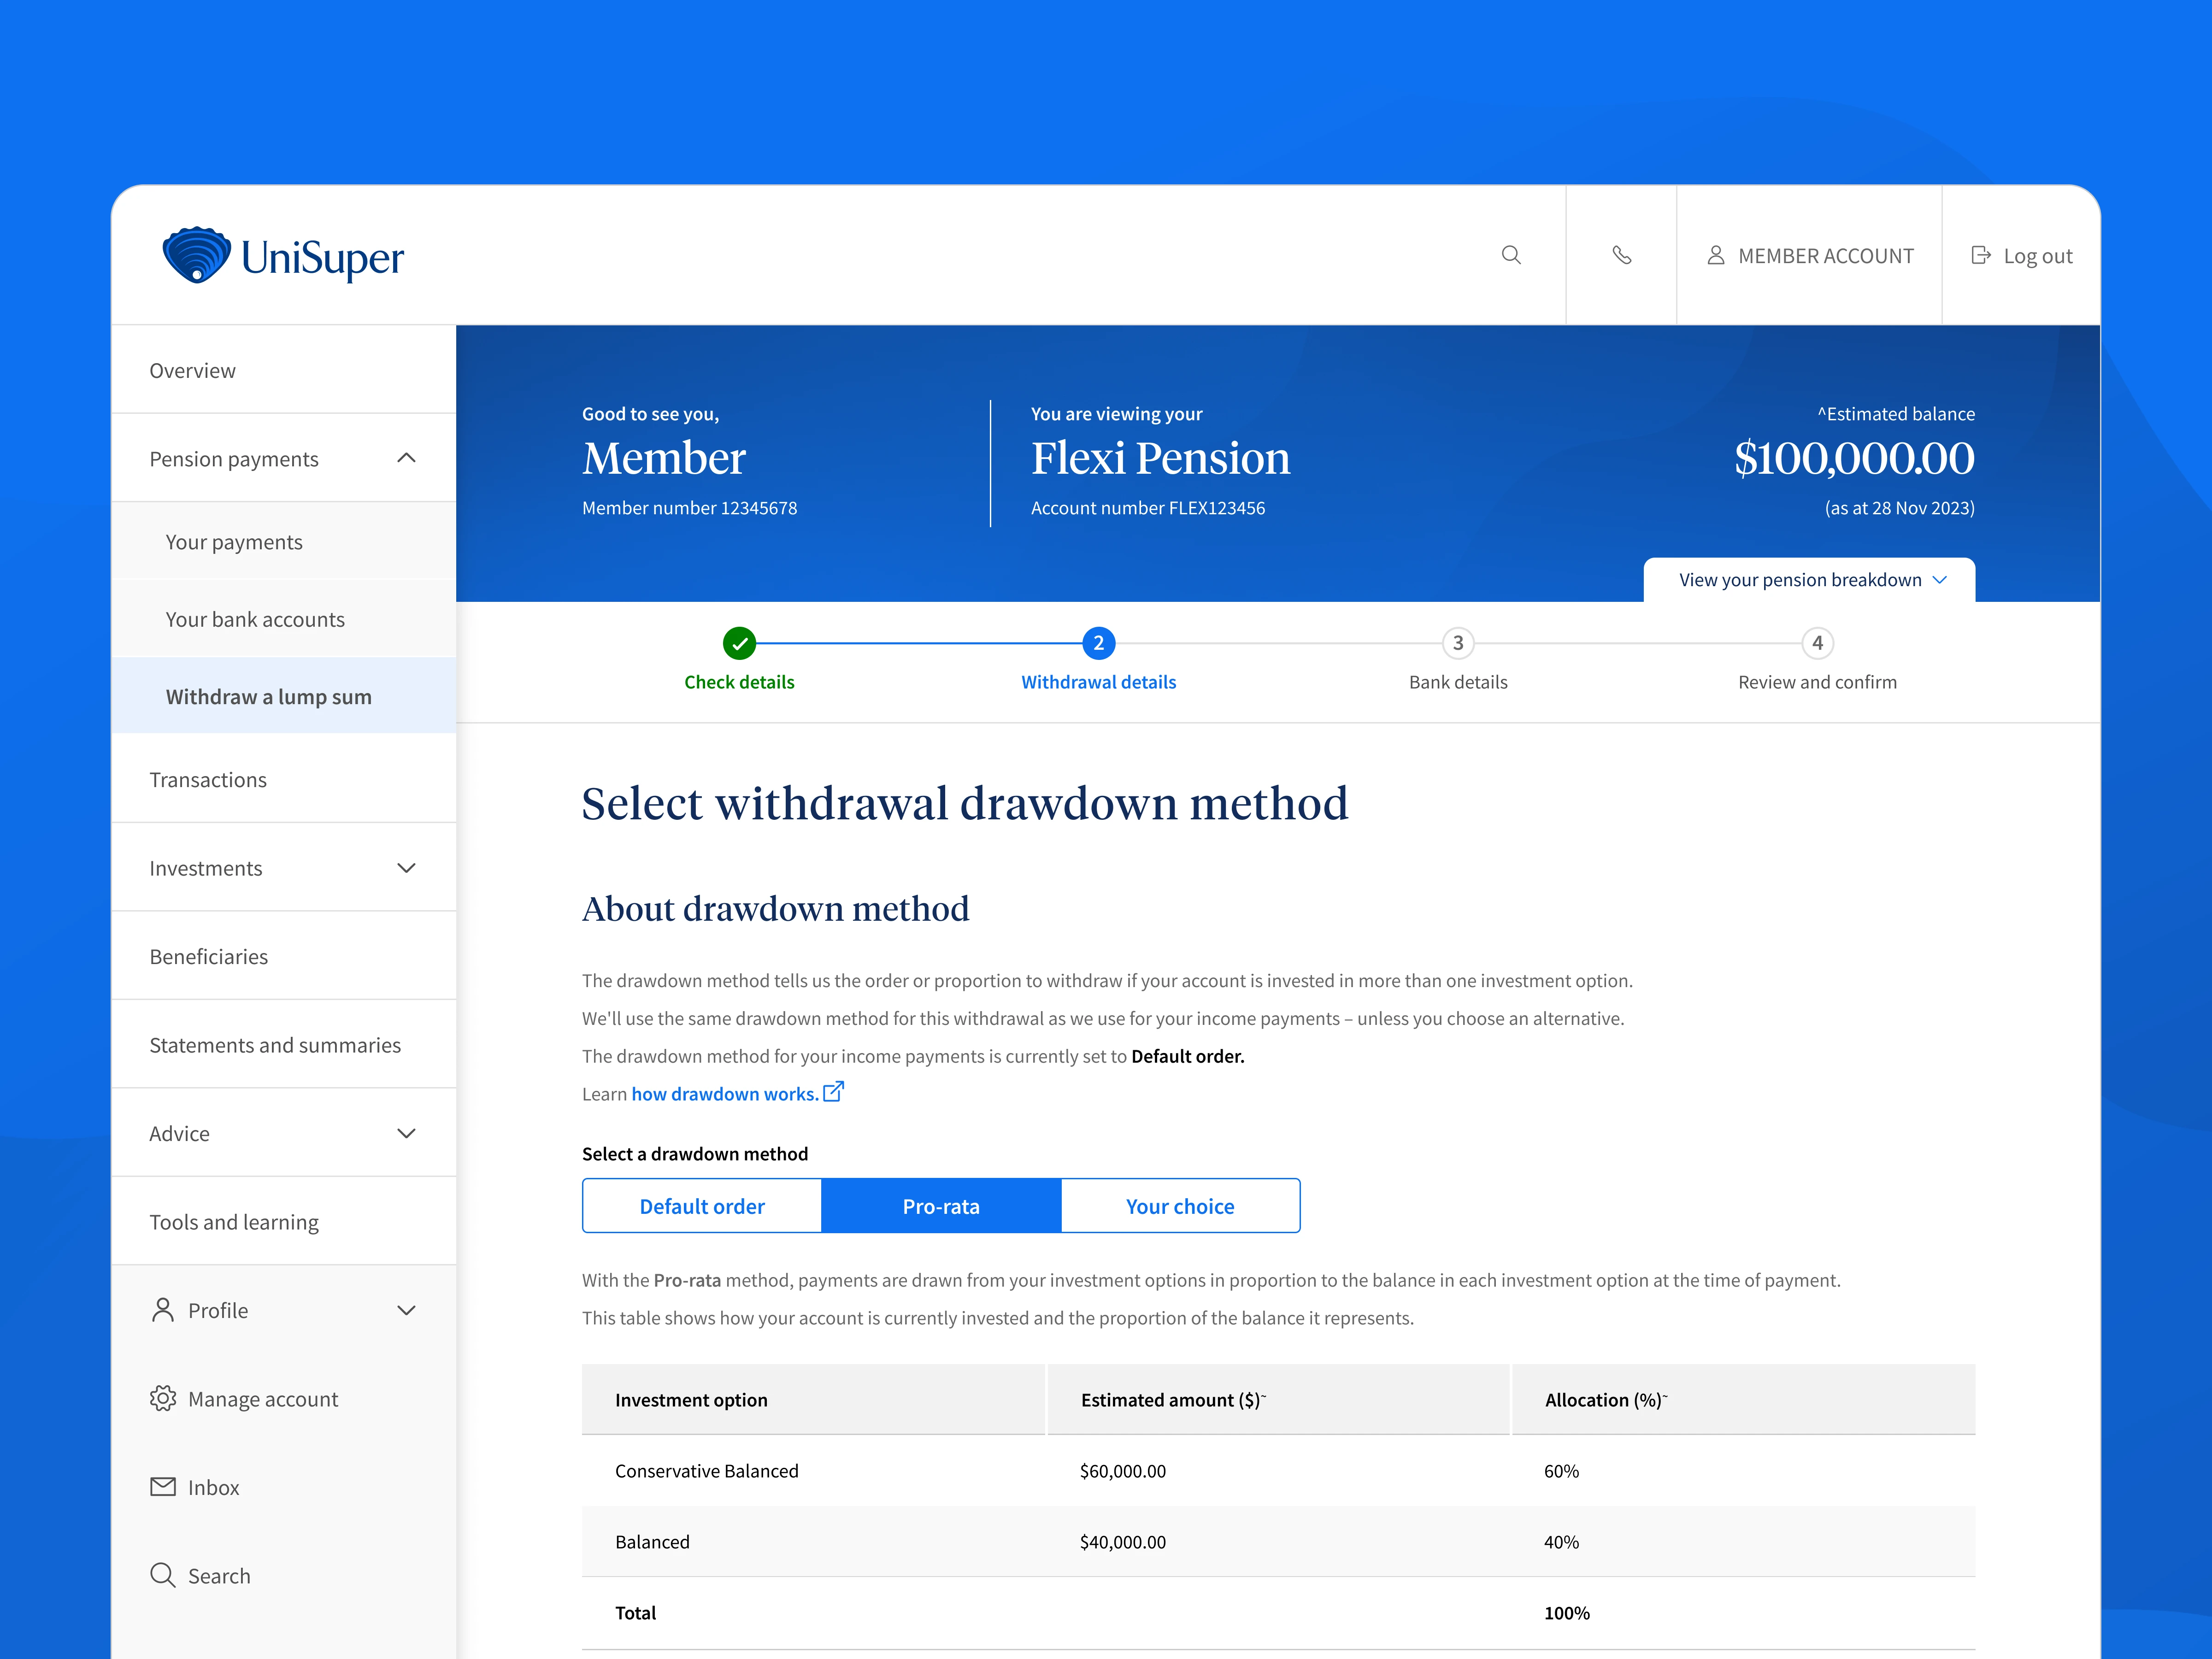Click the Profile person icon in sidebar
The width and height of the screenshot is (2212, 1659).
coord(163,1310)
